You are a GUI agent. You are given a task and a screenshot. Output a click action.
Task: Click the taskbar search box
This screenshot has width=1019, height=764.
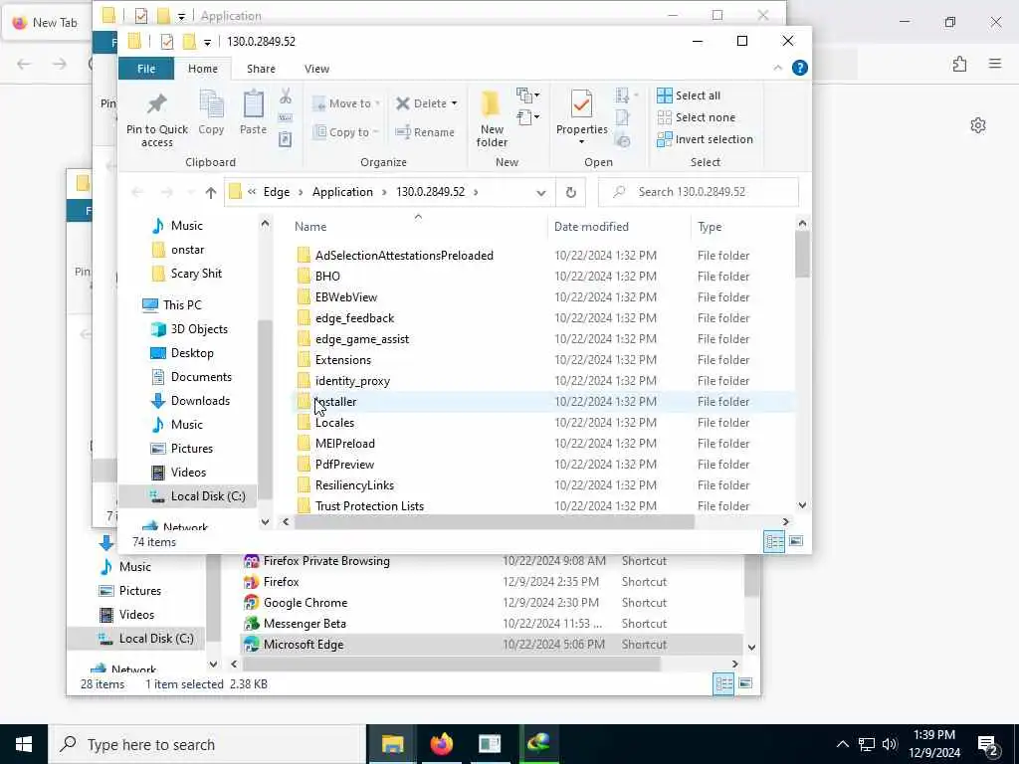[x=207, y=744]
